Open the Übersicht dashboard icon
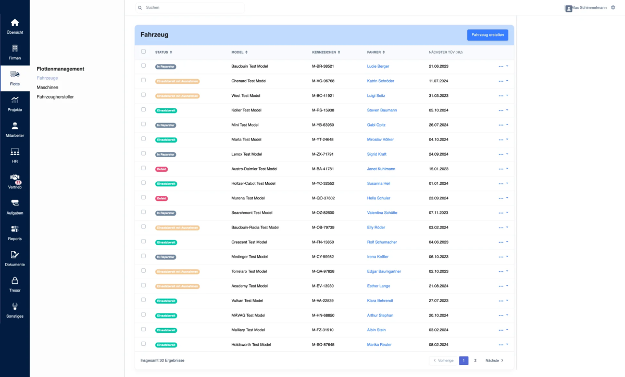 [x=15, y=23]
